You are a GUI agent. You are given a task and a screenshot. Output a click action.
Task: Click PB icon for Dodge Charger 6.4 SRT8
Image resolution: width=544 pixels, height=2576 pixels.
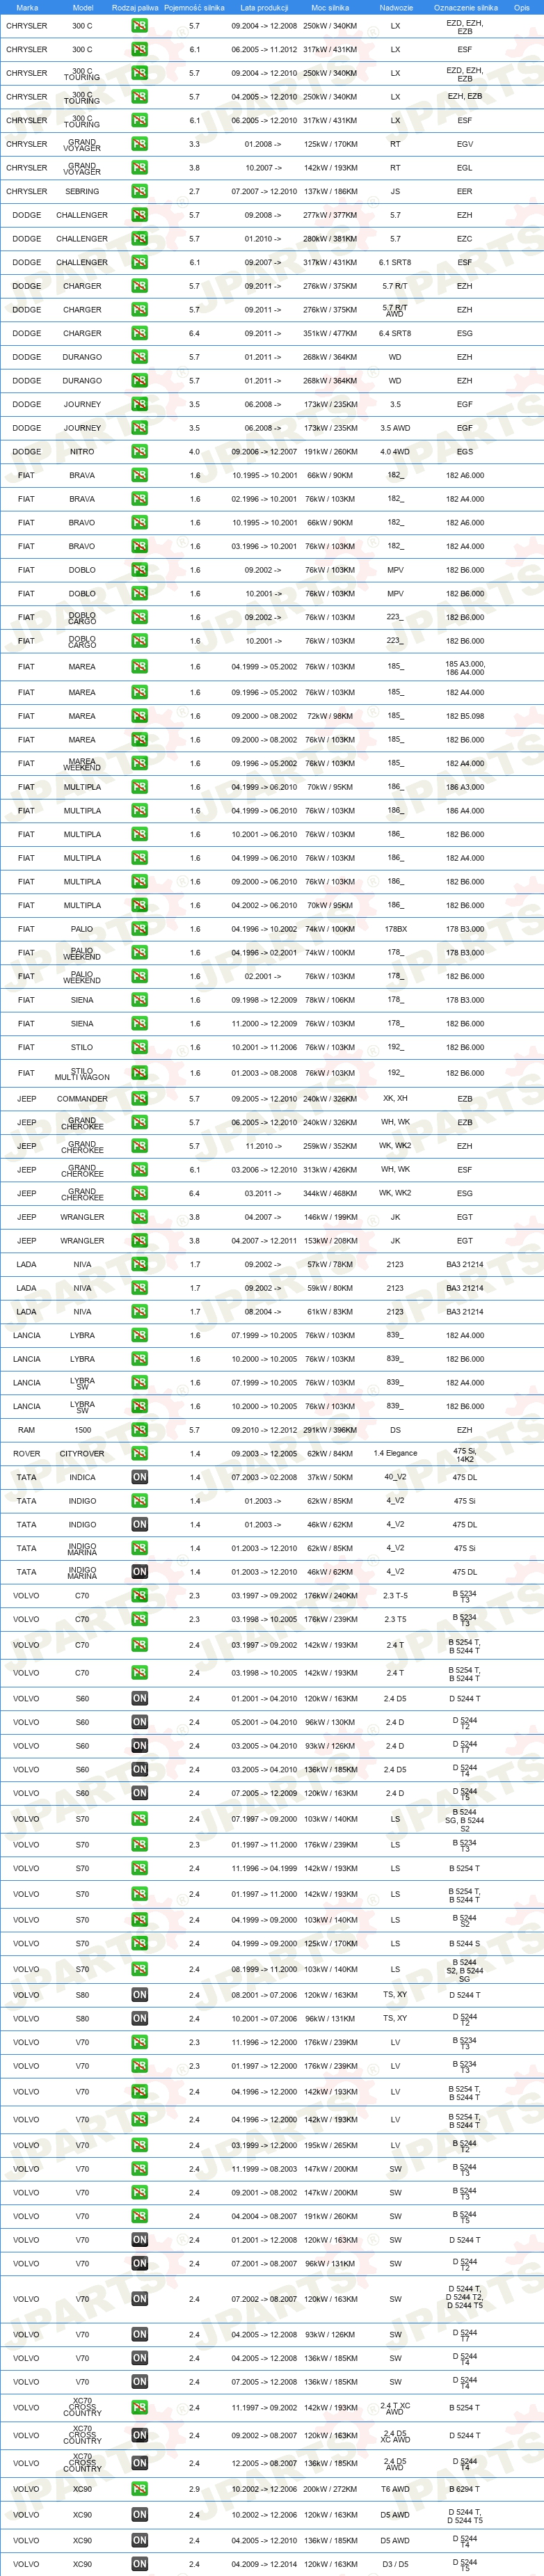coord(139,333)
